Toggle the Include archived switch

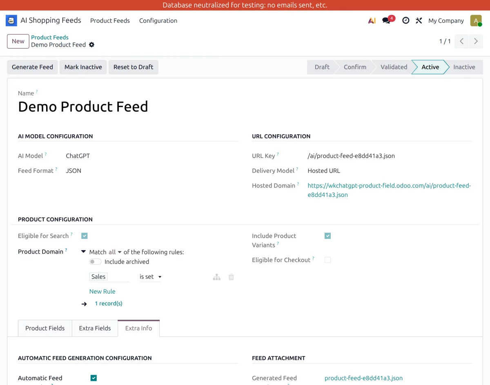pyautogui.click(x=95, y=261)
